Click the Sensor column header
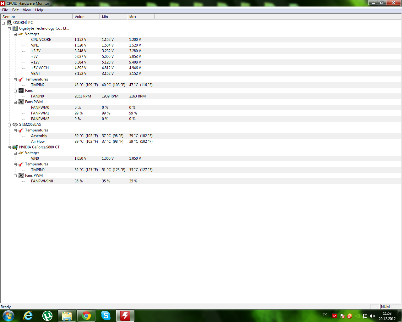The width and height of the screenshot is (402, 322). [x=36, y=17]
